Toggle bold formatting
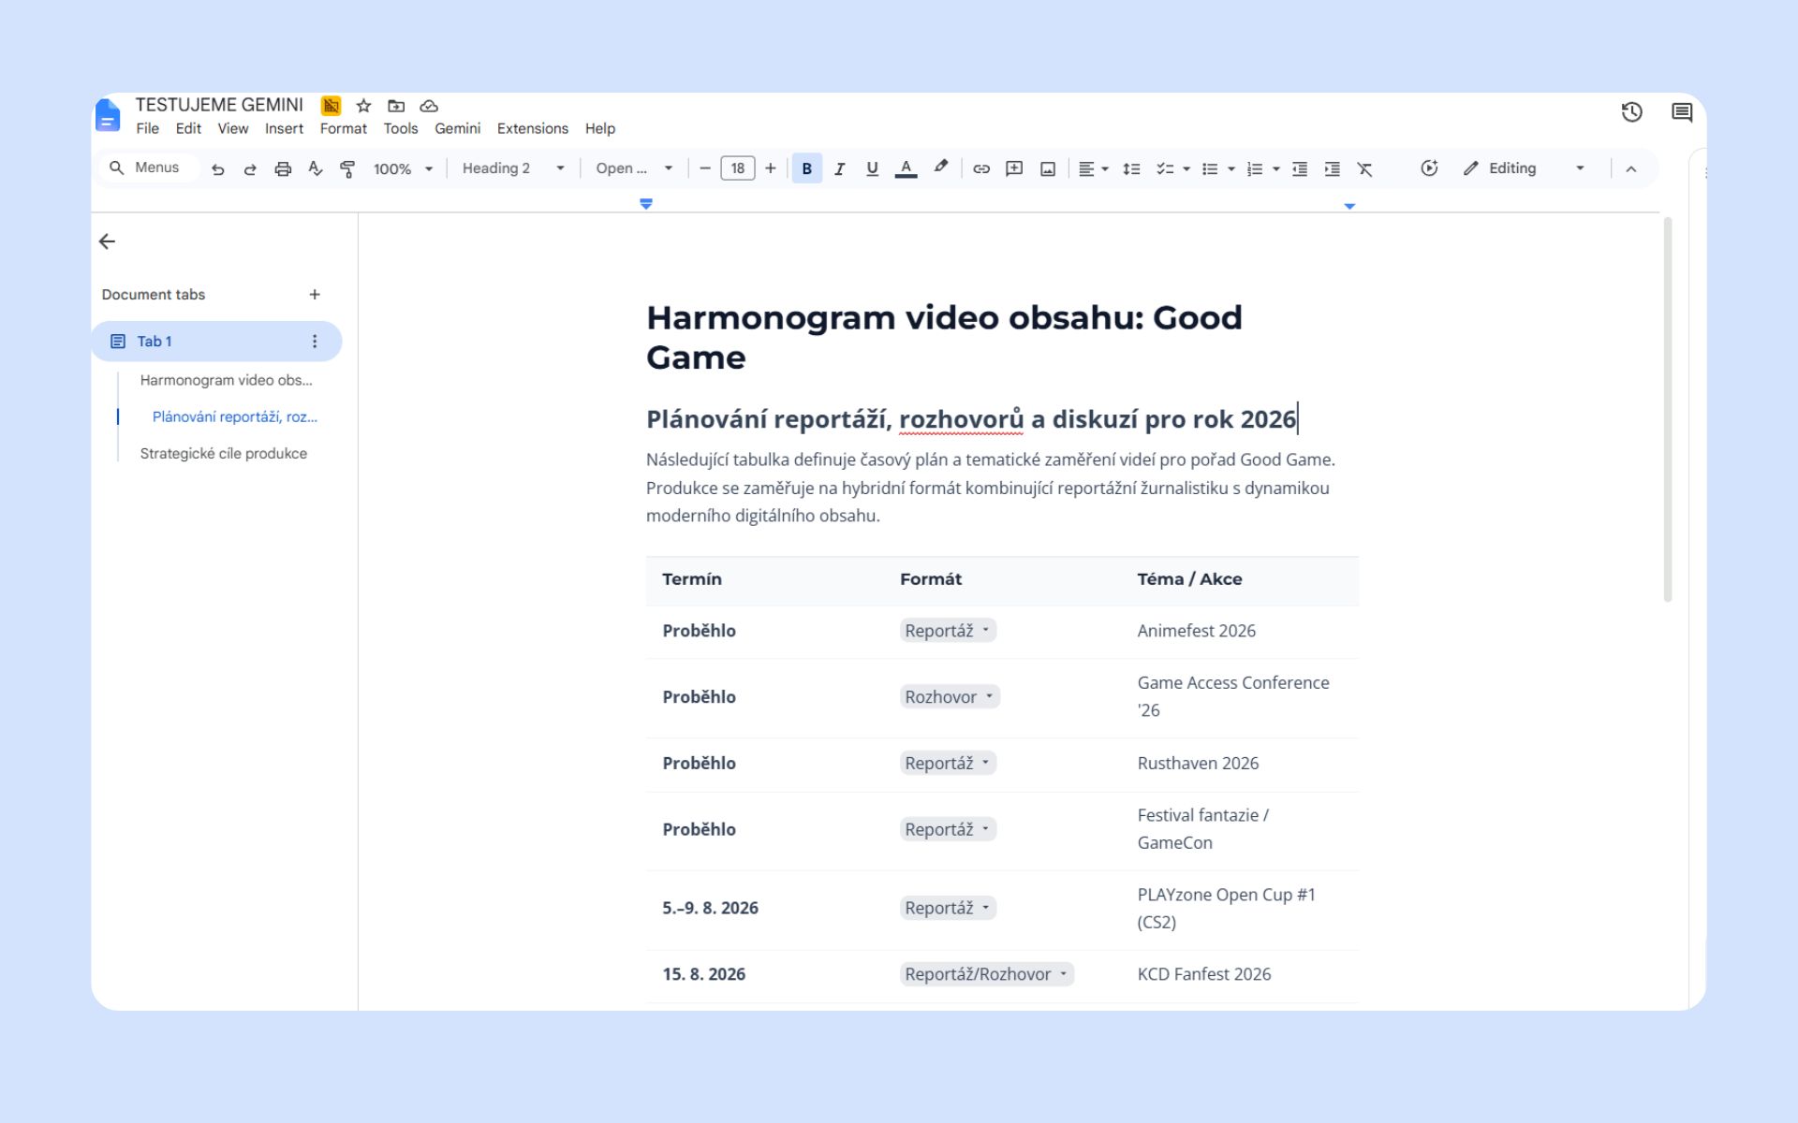The width and height of the screenshot is (1798, 1123). point(806,168)
